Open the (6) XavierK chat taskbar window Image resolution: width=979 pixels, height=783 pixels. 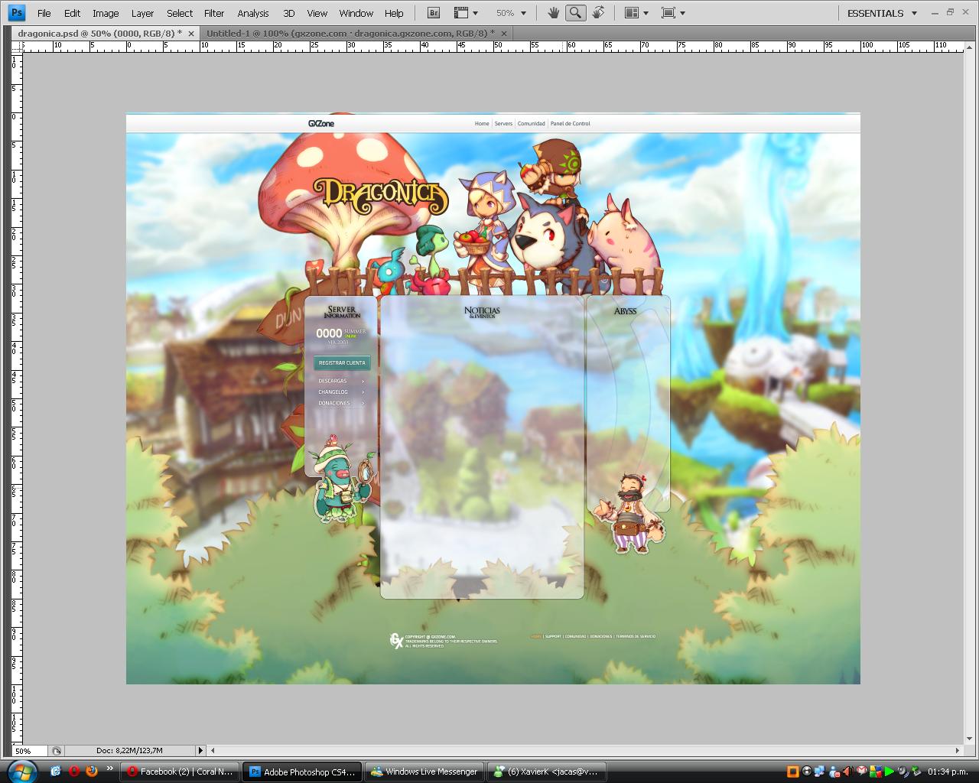(547, 772)
